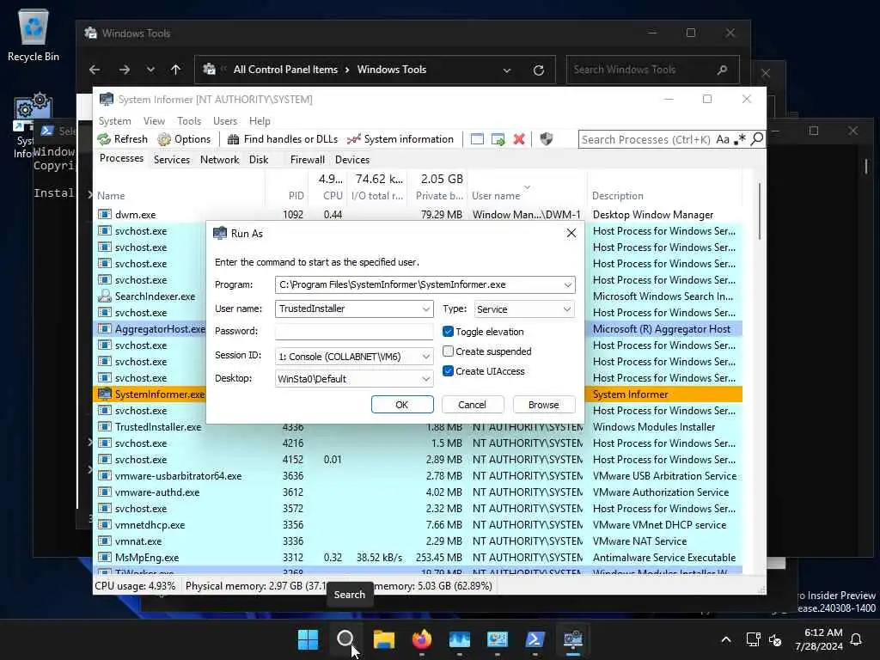Switch to the Firewall tab
Image resolution: width=880 pixels, height=660 pixels.
(307, 160)
